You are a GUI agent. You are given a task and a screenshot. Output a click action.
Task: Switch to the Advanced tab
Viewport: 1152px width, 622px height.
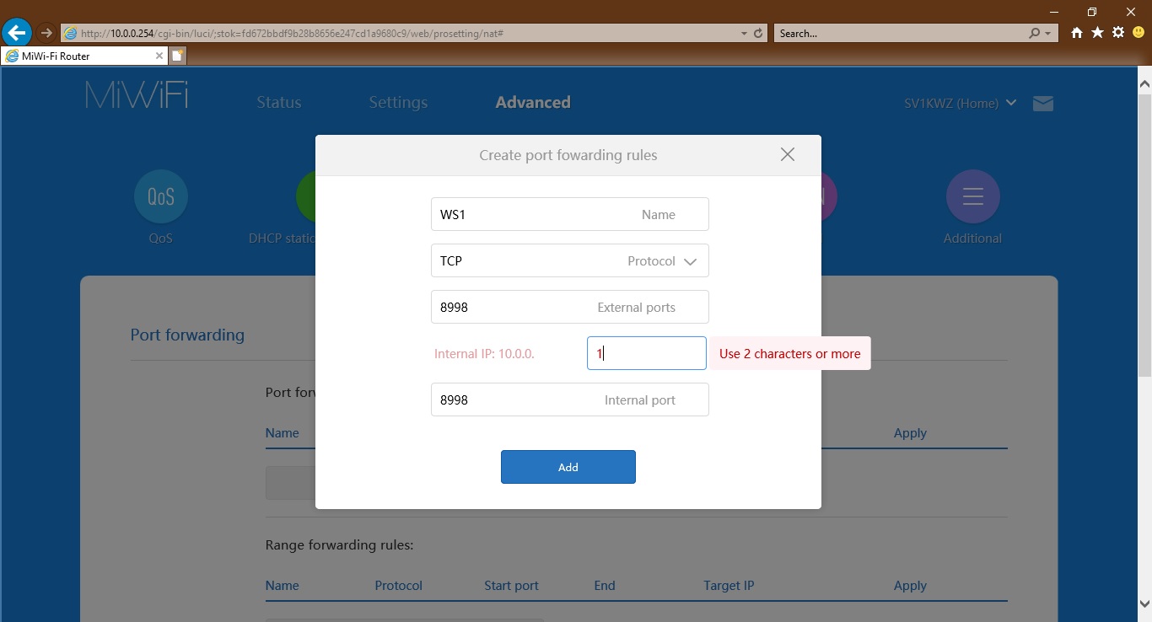[533, 103]
